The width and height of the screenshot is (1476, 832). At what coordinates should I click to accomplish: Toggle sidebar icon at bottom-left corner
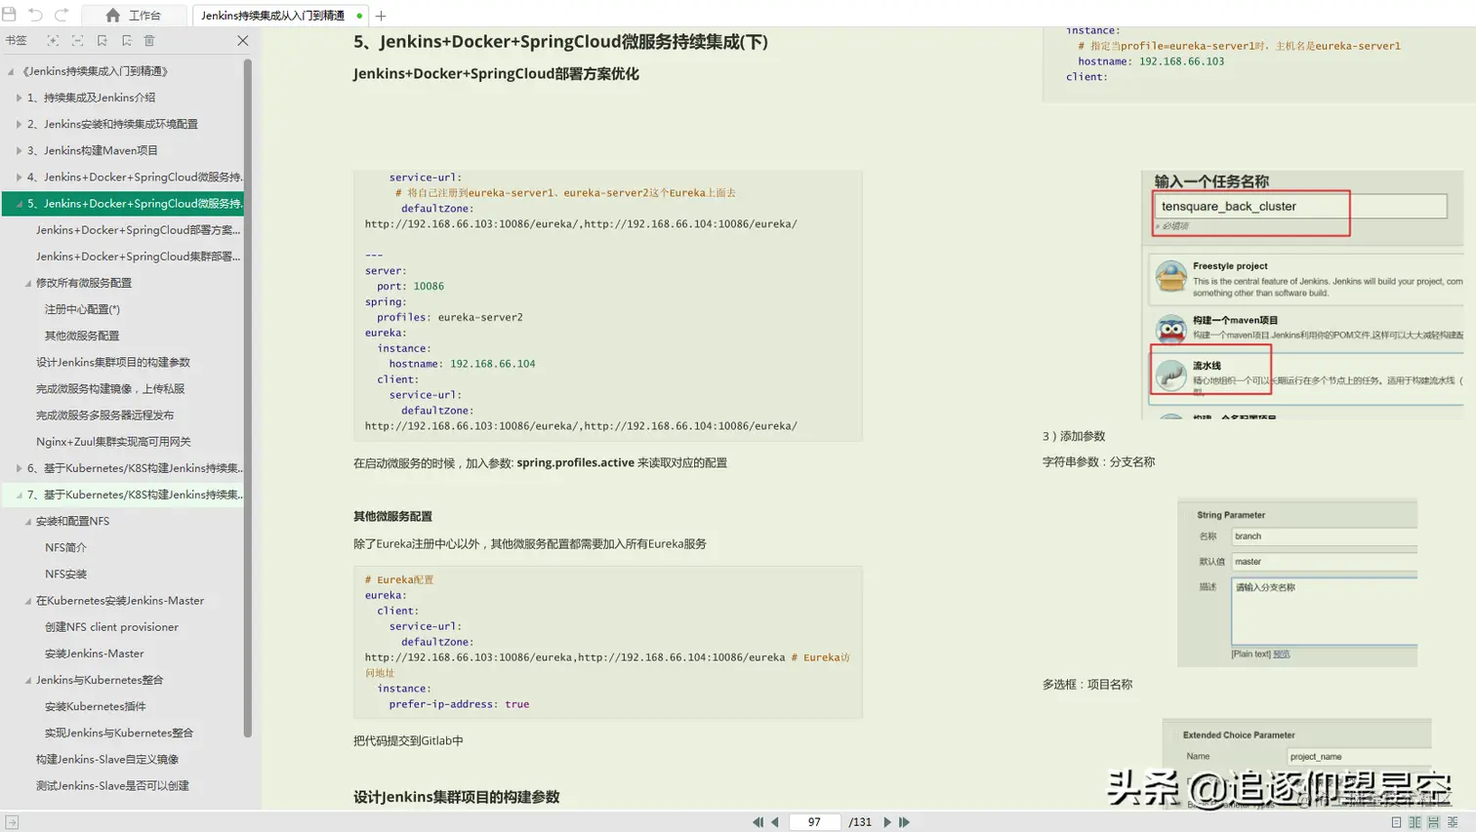click(x=12, y=823)
